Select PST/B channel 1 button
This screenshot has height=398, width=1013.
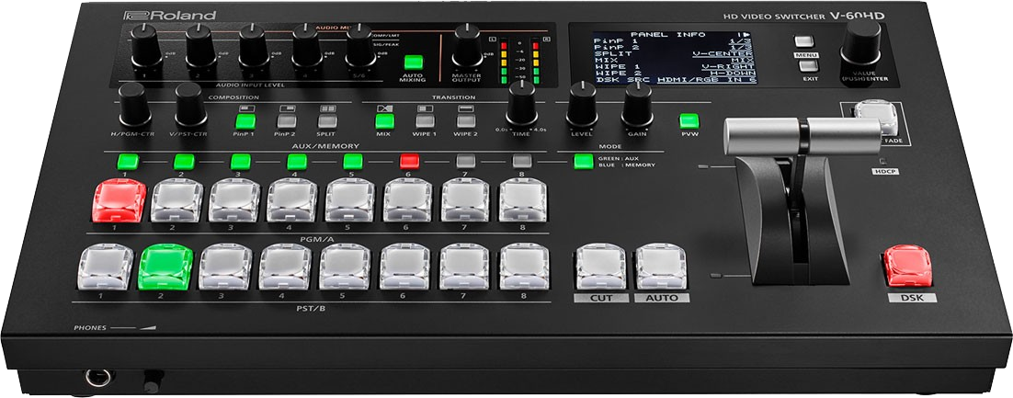tap(106, 267)
